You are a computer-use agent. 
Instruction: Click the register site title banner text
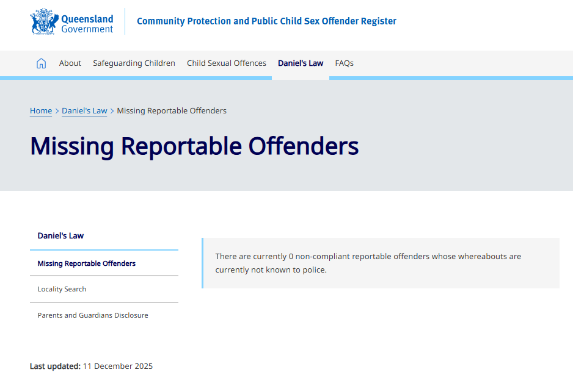click(267, 21)
